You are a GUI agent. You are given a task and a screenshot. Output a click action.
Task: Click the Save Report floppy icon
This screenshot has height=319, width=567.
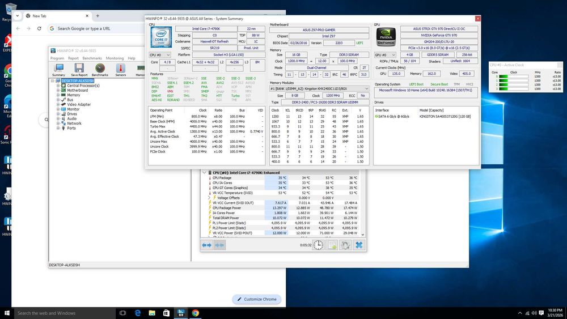79,69
